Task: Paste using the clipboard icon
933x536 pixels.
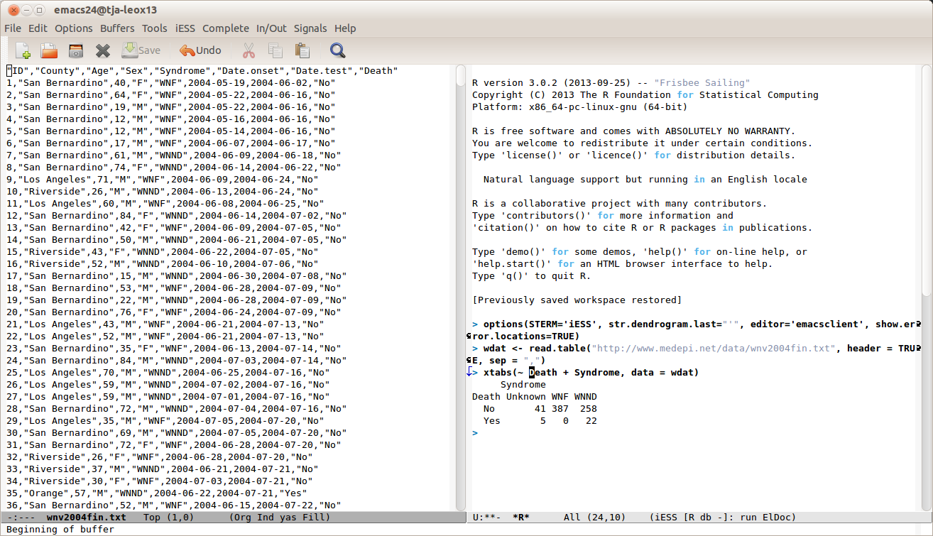Action: pos(302,50)
